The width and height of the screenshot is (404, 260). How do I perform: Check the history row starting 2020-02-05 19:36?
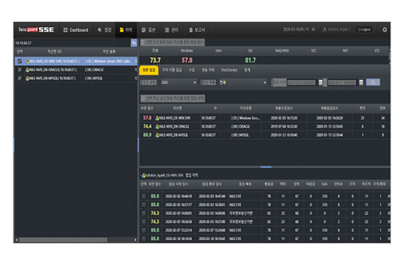click(x=144, y=222)
